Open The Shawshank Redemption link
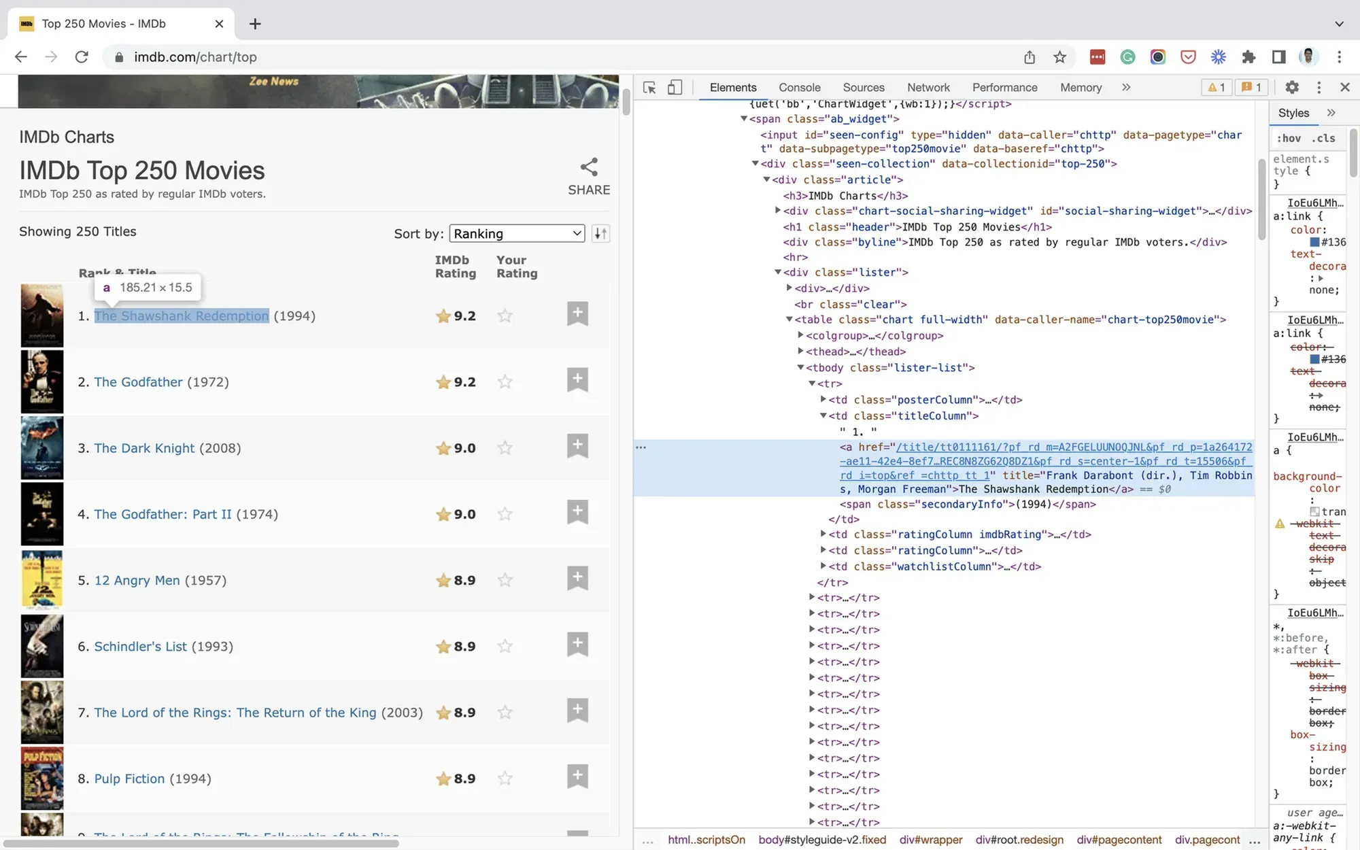This screenshot has height=850, width=1360. pyautogui.click(x=182, y=316)
